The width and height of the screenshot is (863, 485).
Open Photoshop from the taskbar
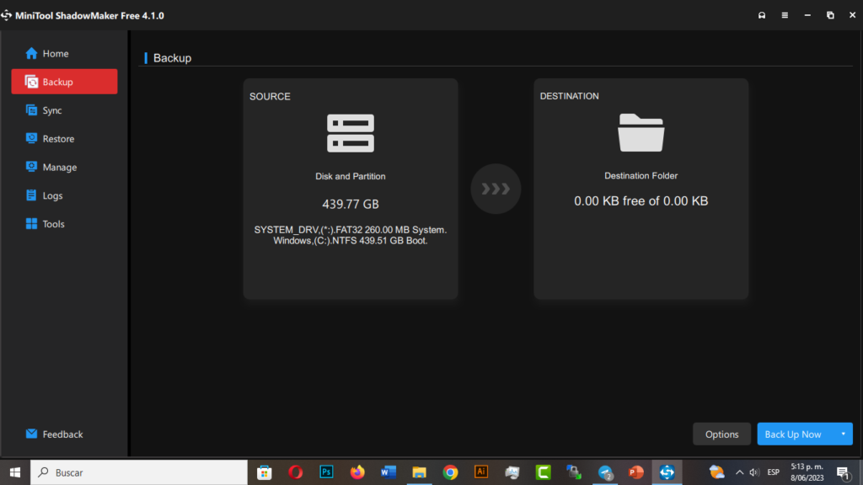tap(326, 472)
